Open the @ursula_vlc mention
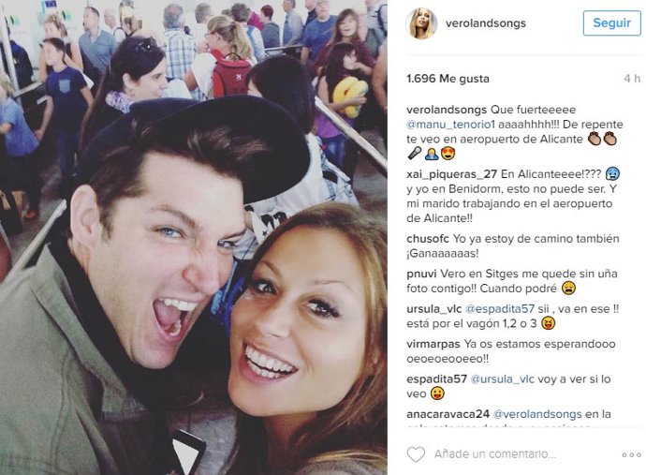 [502, 379]
